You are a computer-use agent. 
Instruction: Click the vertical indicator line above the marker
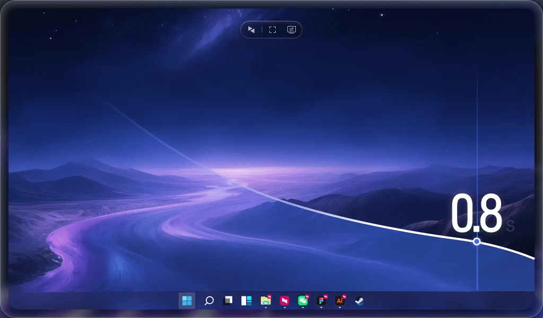pyautogui.click(x=477, y=132)
